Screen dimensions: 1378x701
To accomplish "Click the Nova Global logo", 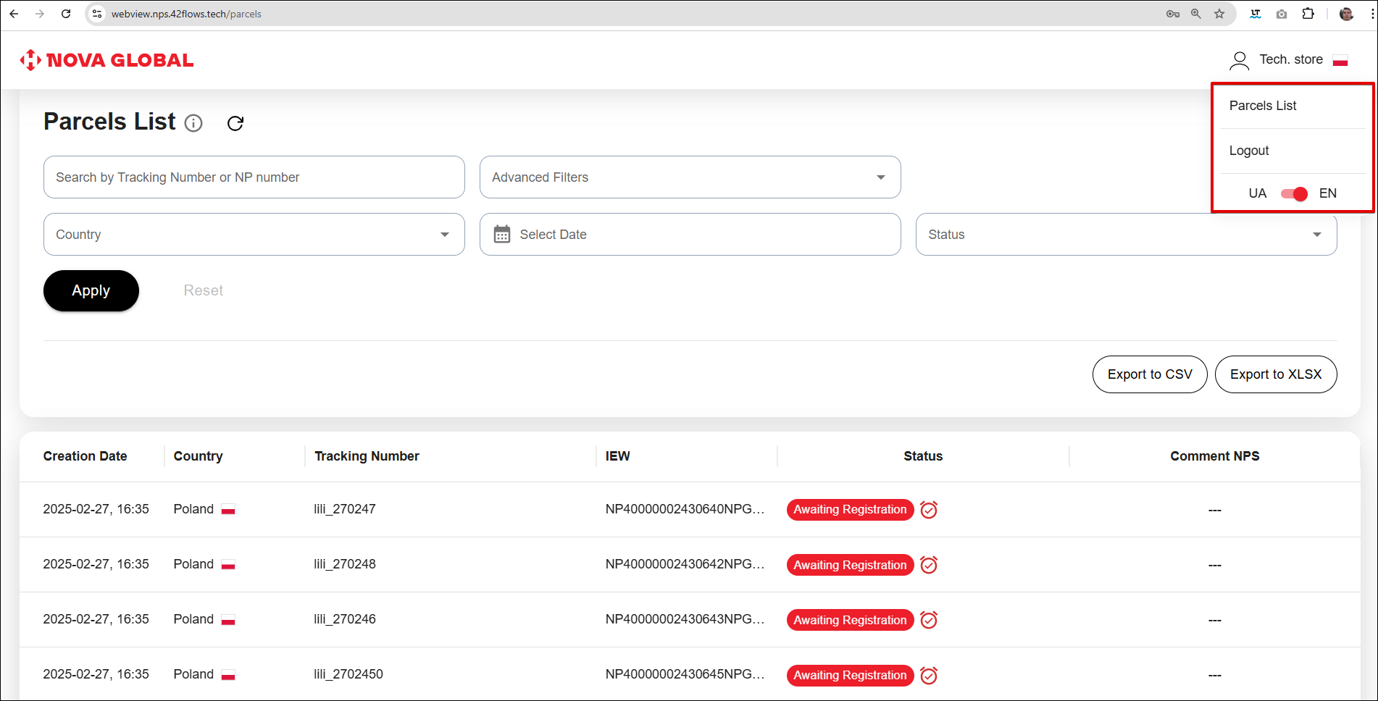I will click(x=107, y=60).
